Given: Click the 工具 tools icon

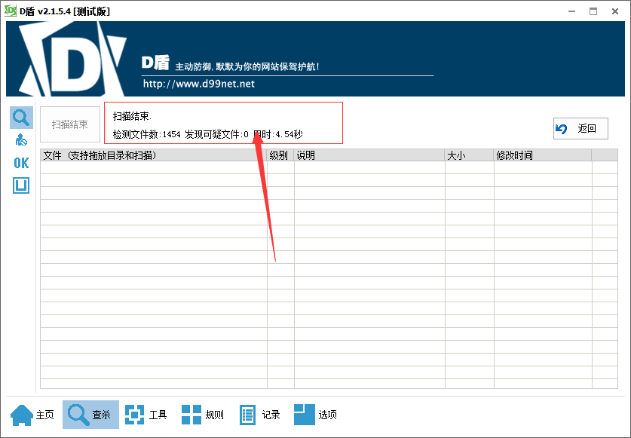Looking at the screenshot, I should pyautogui.click(x=136, y=414).
